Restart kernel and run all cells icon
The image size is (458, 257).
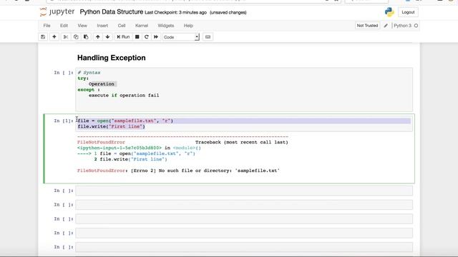point(156,37)
